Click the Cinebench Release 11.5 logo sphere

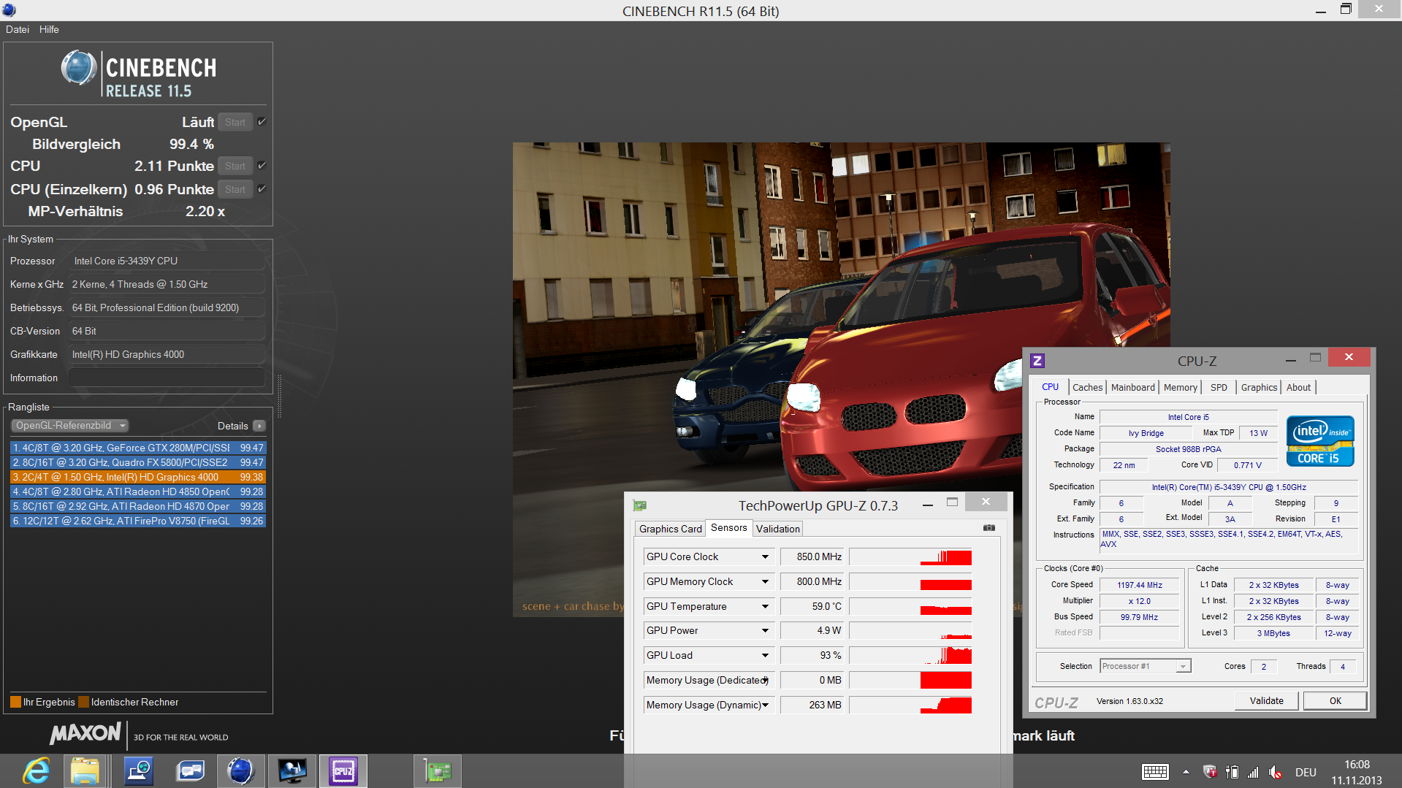pyautogui.click(x=78, y=68)
